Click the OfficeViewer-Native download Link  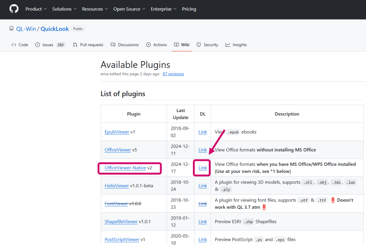[203, 168]
